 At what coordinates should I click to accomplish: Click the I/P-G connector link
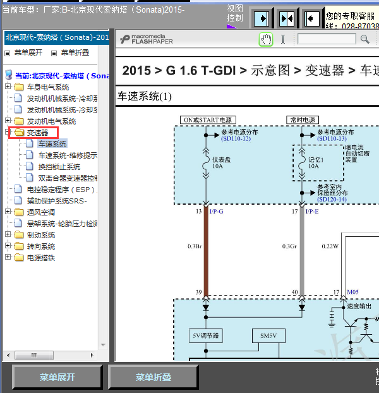(x=216, y=212)
